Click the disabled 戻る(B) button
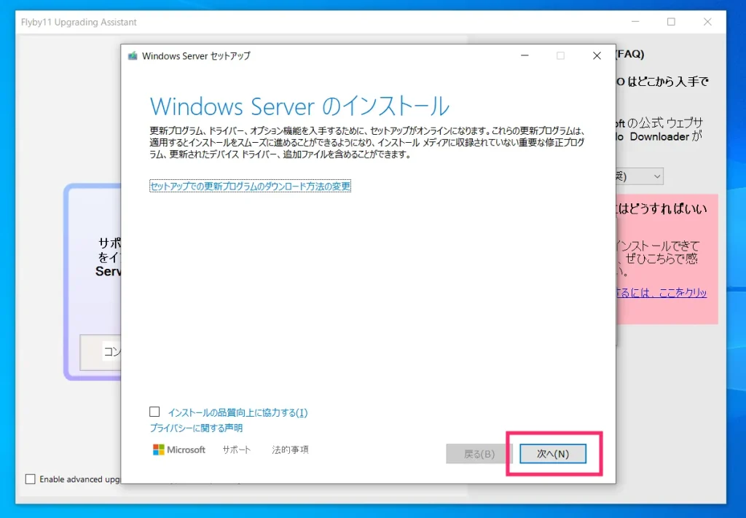The image size is (746, 518). [x=479, y=454]
